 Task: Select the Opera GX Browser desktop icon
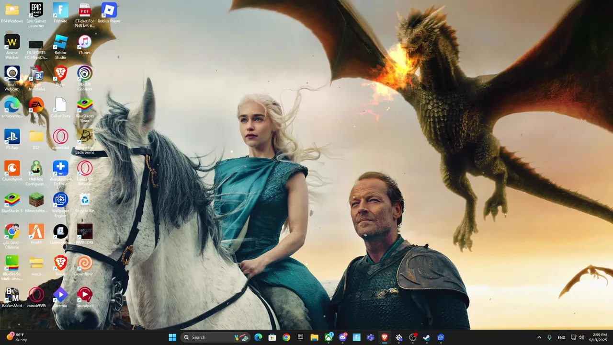coord(84,173)
